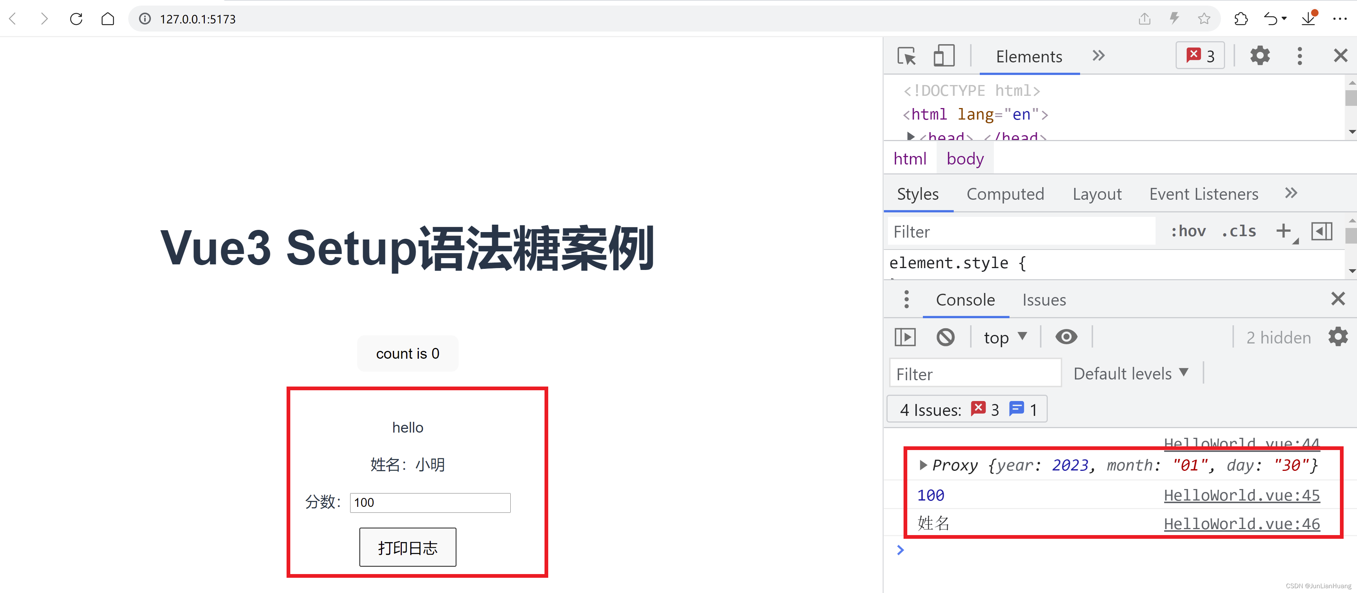Clear the console with the ban icon
1357x593 pixels.
[x=945, y=337]
